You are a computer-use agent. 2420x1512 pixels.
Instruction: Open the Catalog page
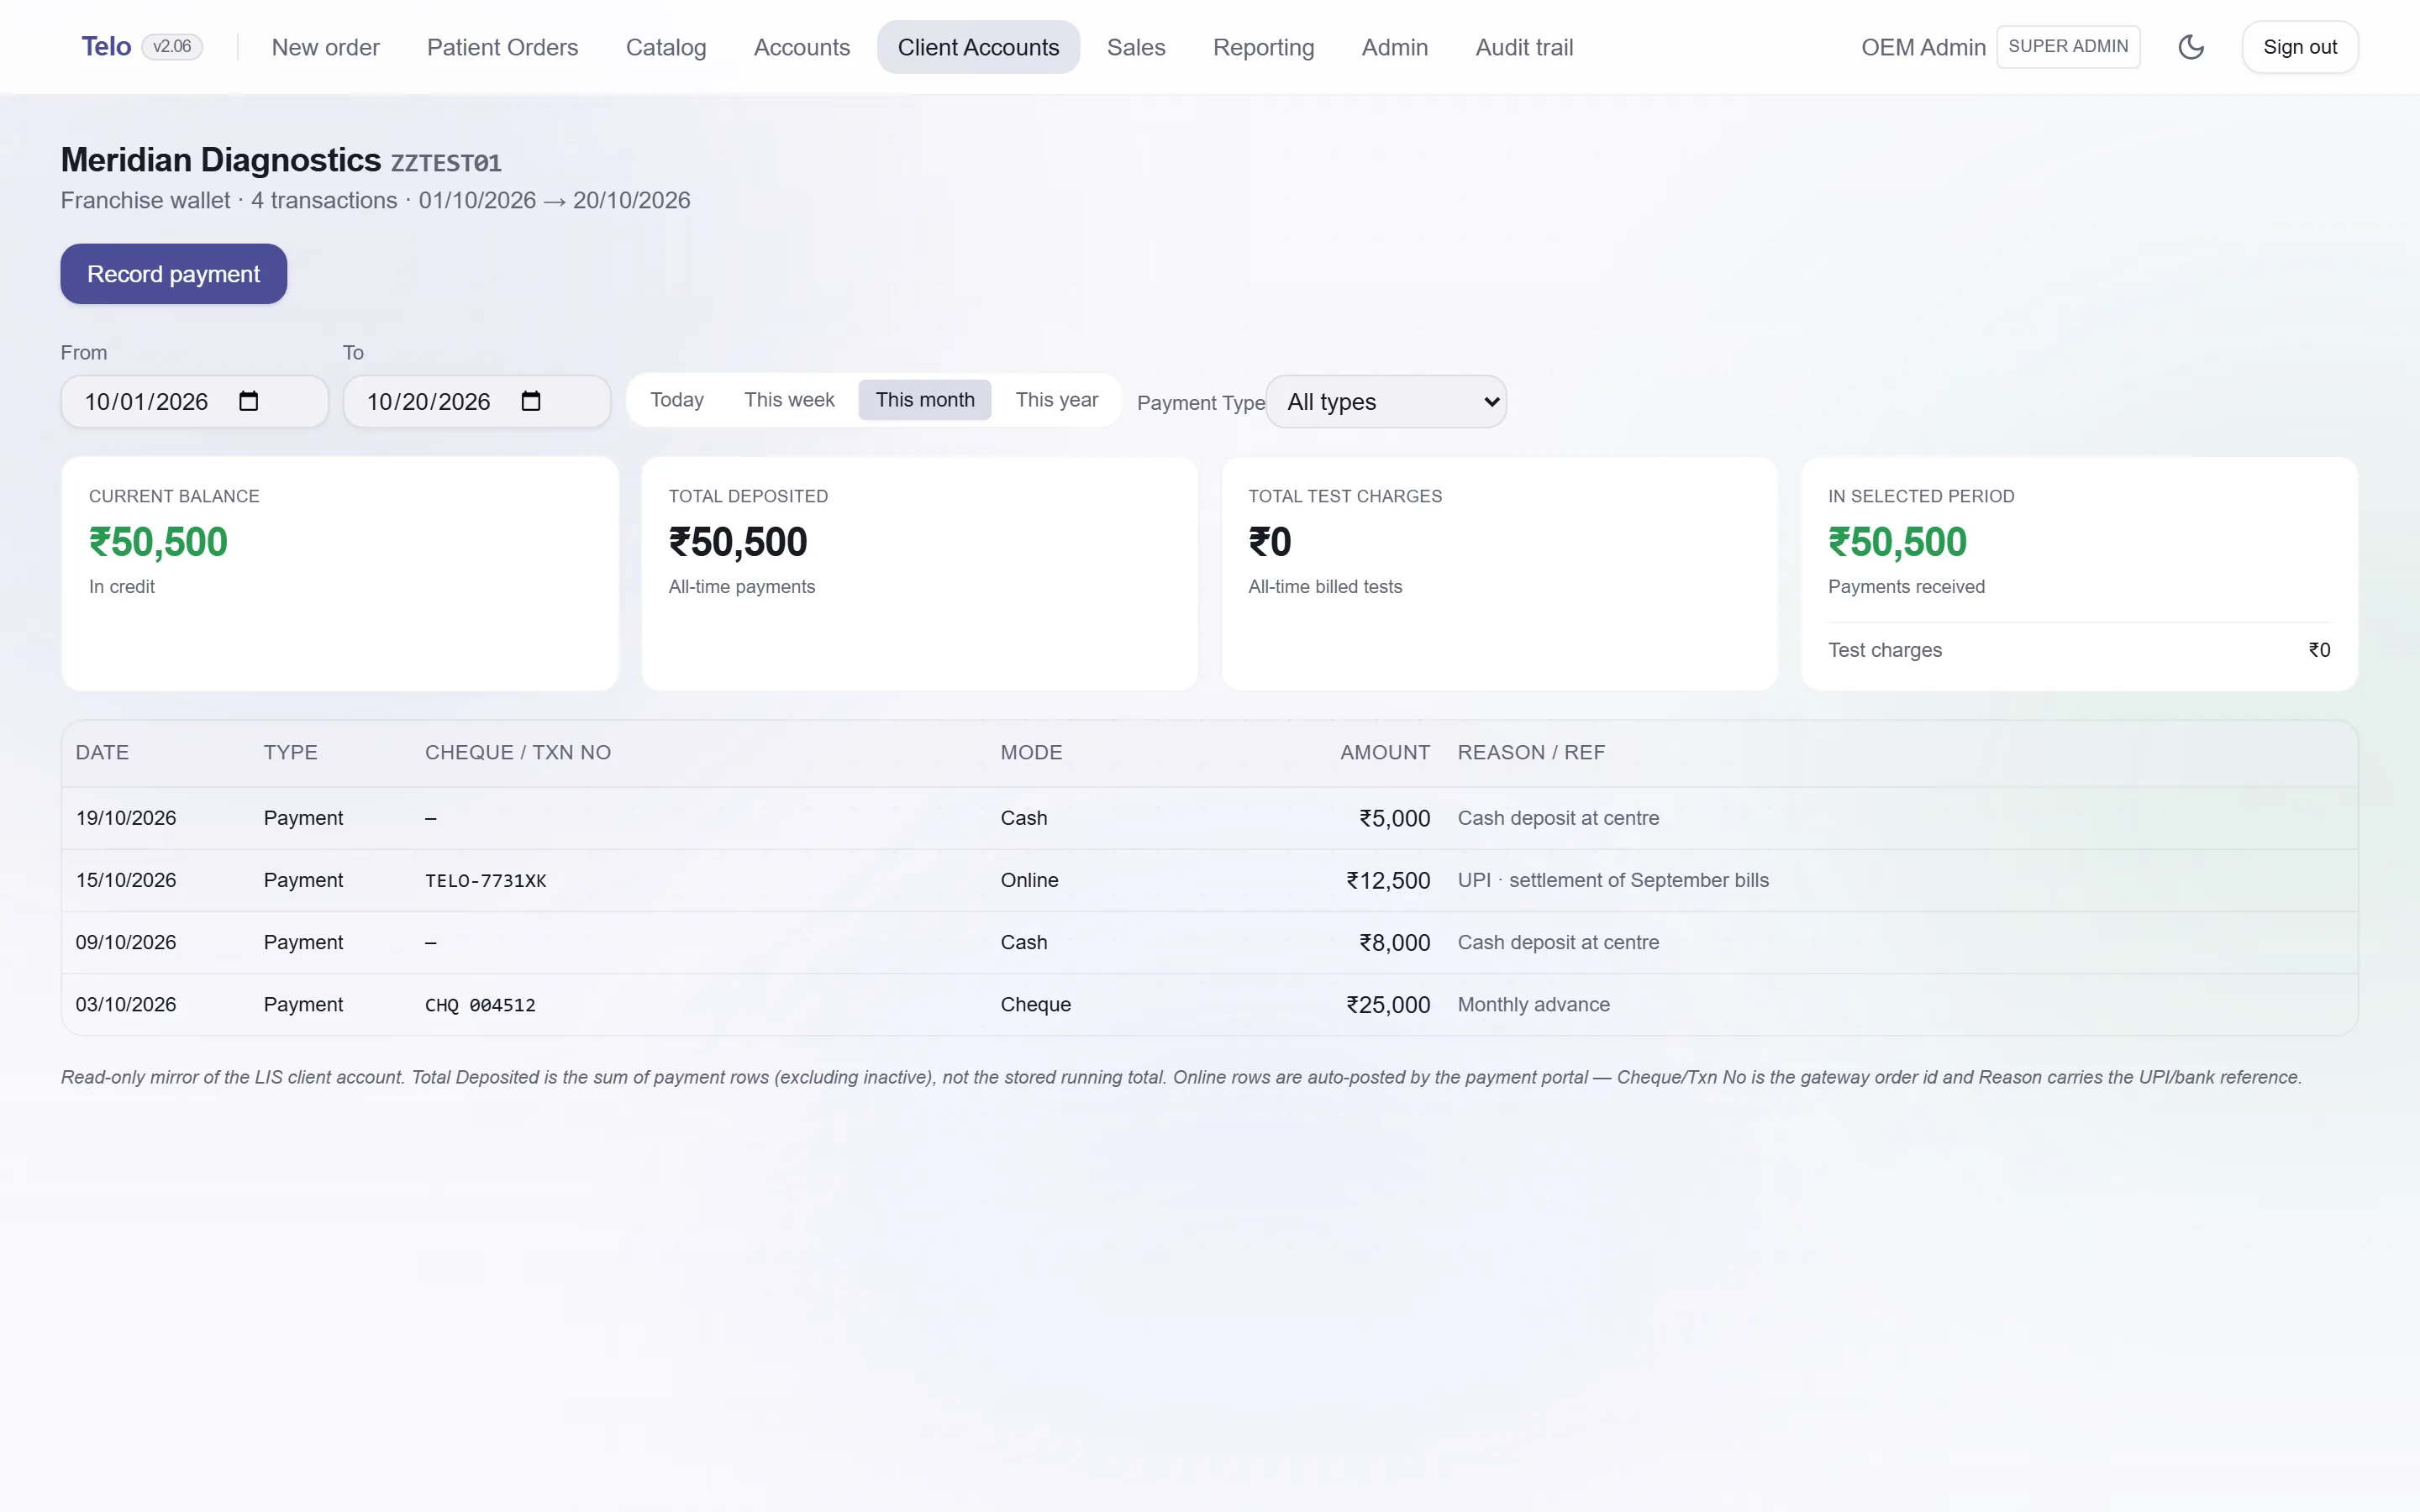tap(666, 47)
